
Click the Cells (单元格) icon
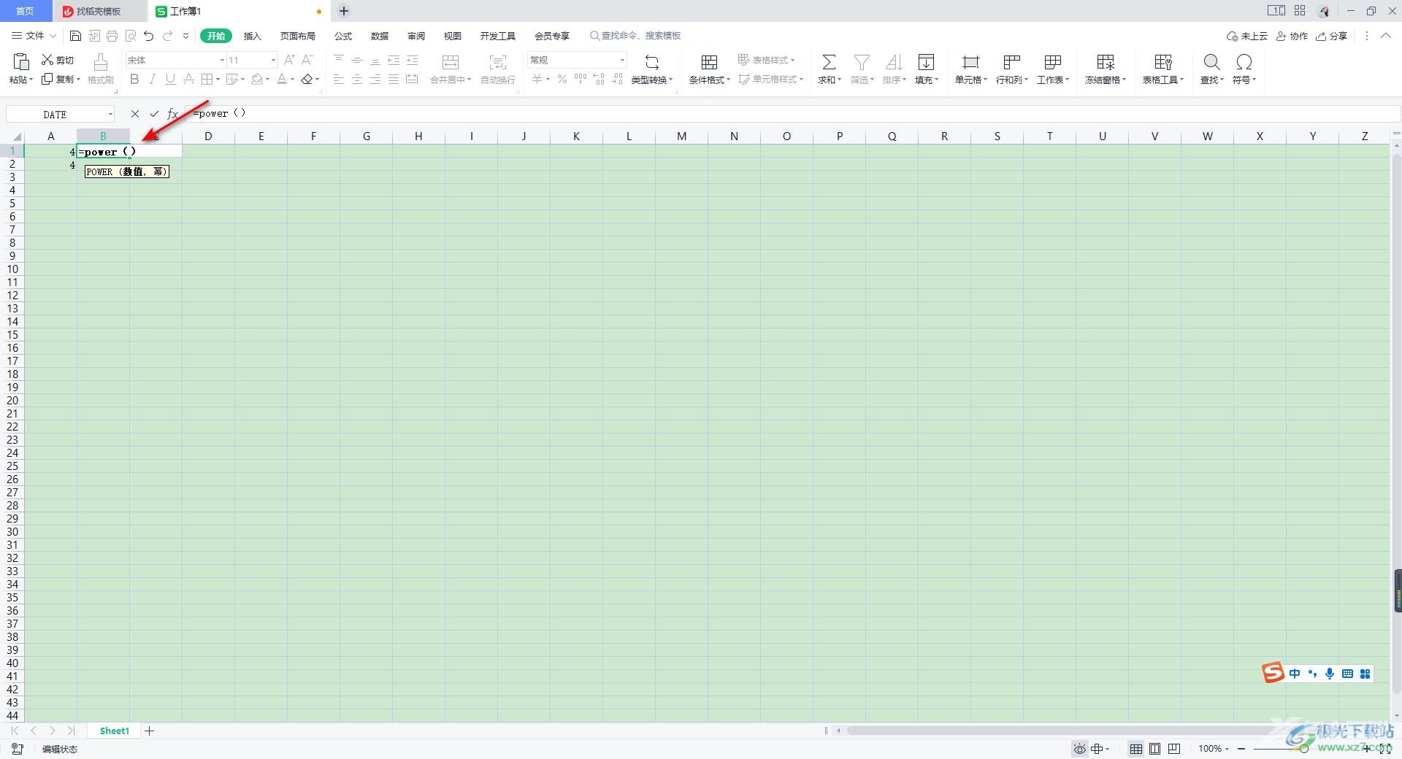(970, 62)
